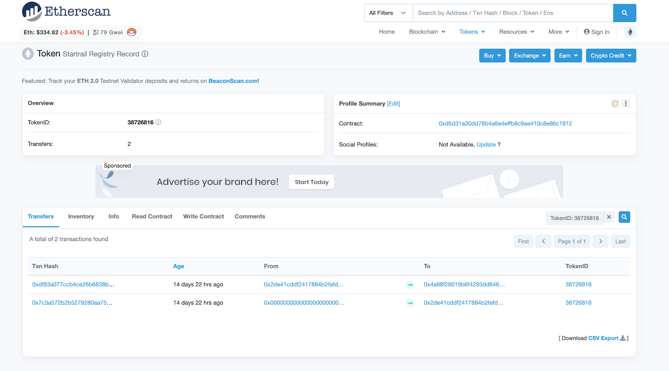Click the green arrow in the 0xdf83a077 row
This screenshot has width=669, height=371.
[x=410, y=285]
